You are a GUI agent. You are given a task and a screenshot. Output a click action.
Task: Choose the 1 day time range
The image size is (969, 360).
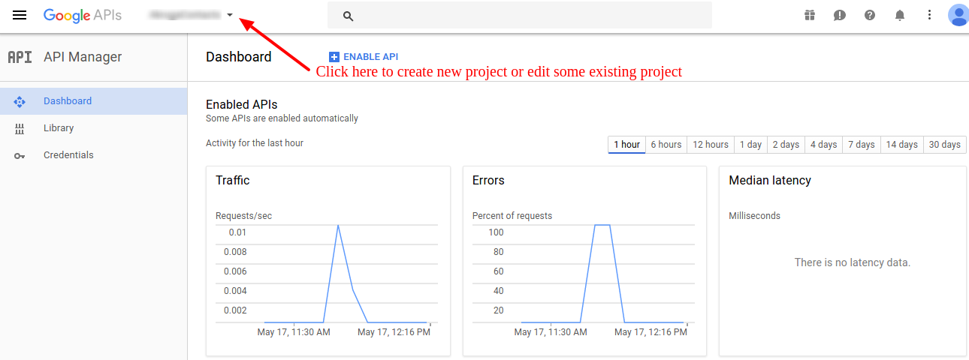coord(750,145)
